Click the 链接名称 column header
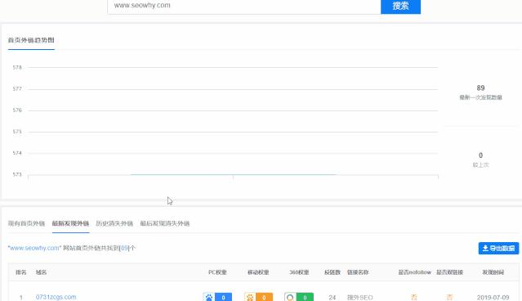This screenshot has width=522, height=301. tap(358, 272)
